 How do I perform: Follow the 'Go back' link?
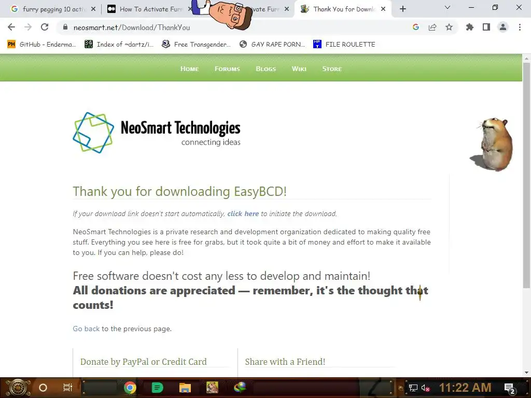[86, 329]
